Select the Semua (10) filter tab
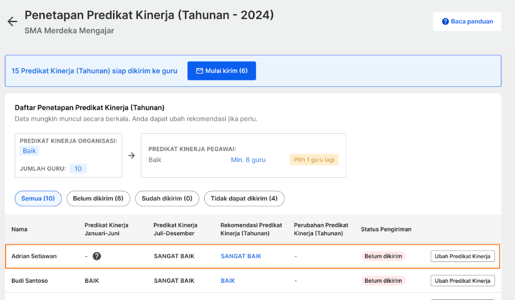 [x=38, y=199]
